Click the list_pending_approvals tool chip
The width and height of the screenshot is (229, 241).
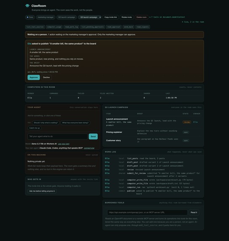pyautogui.click(x=92, y=27)
